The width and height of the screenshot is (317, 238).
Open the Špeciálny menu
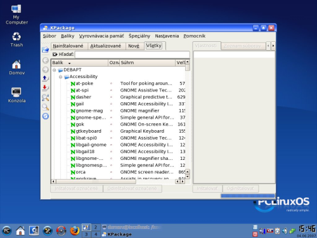coord(139,36)
